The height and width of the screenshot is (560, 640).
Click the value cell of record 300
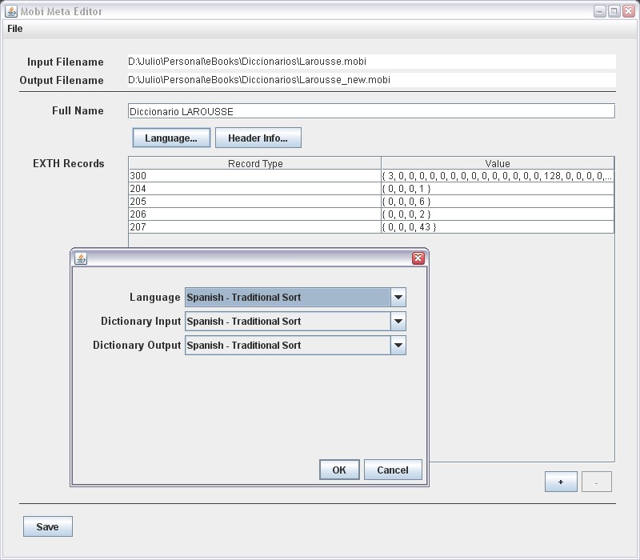click(x=498, y=176)
